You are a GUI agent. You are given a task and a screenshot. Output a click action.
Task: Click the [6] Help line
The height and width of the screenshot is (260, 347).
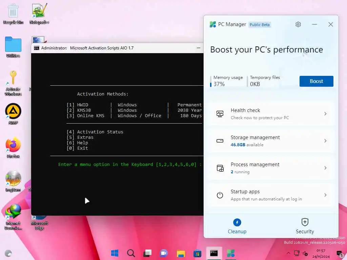(77, 143)
